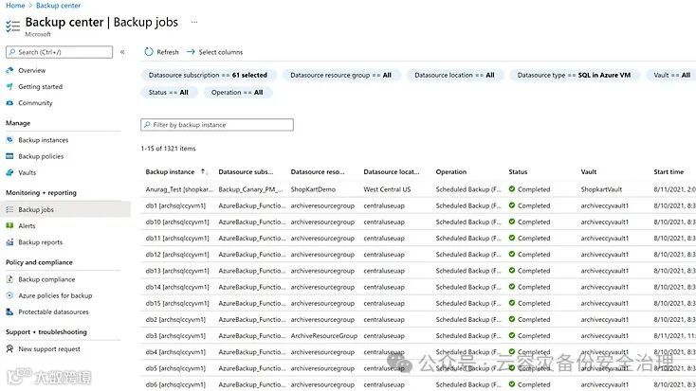Open Vaults menu item
This screenshot has height=391, width=696.
pyautogui.click(x=27, y=173)
